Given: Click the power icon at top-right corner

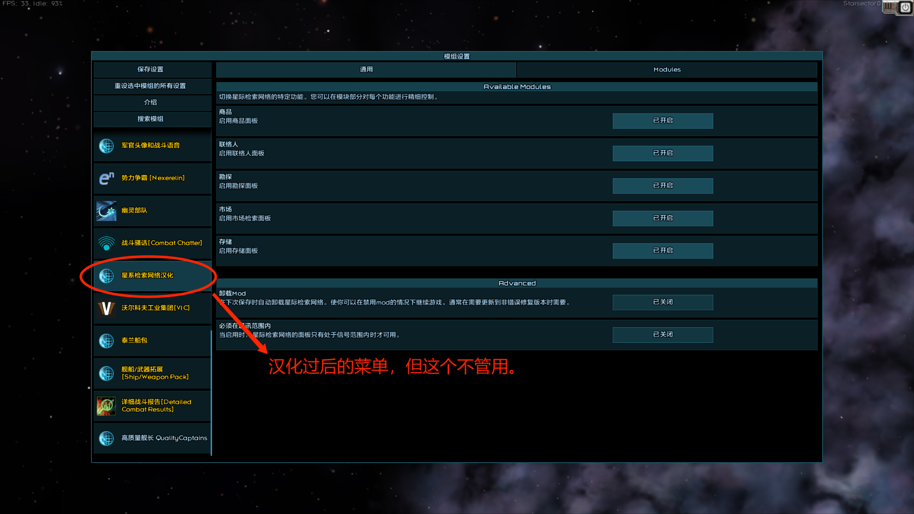Looking at the screenshot, I should pyautogui.click(x=905, y=7).
